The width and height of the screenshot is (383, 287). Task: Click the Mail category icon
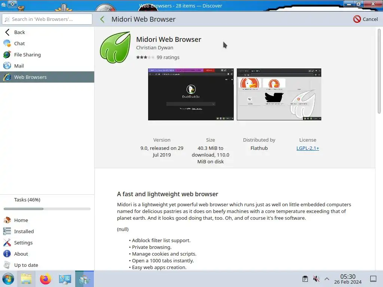(7, 66)
